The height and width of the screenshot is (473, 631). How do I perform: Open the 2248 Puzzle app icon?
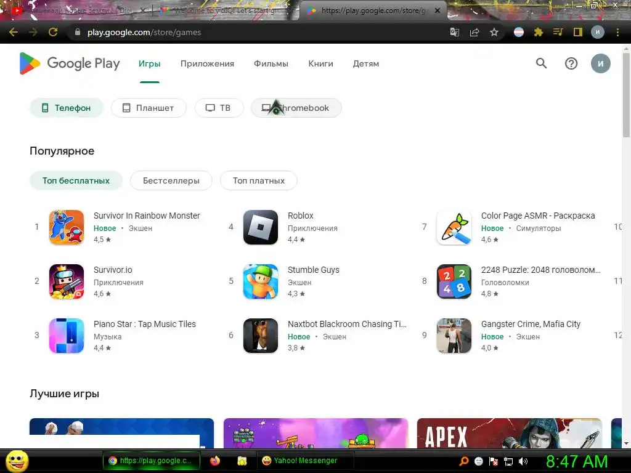click(x=454, y=281)
